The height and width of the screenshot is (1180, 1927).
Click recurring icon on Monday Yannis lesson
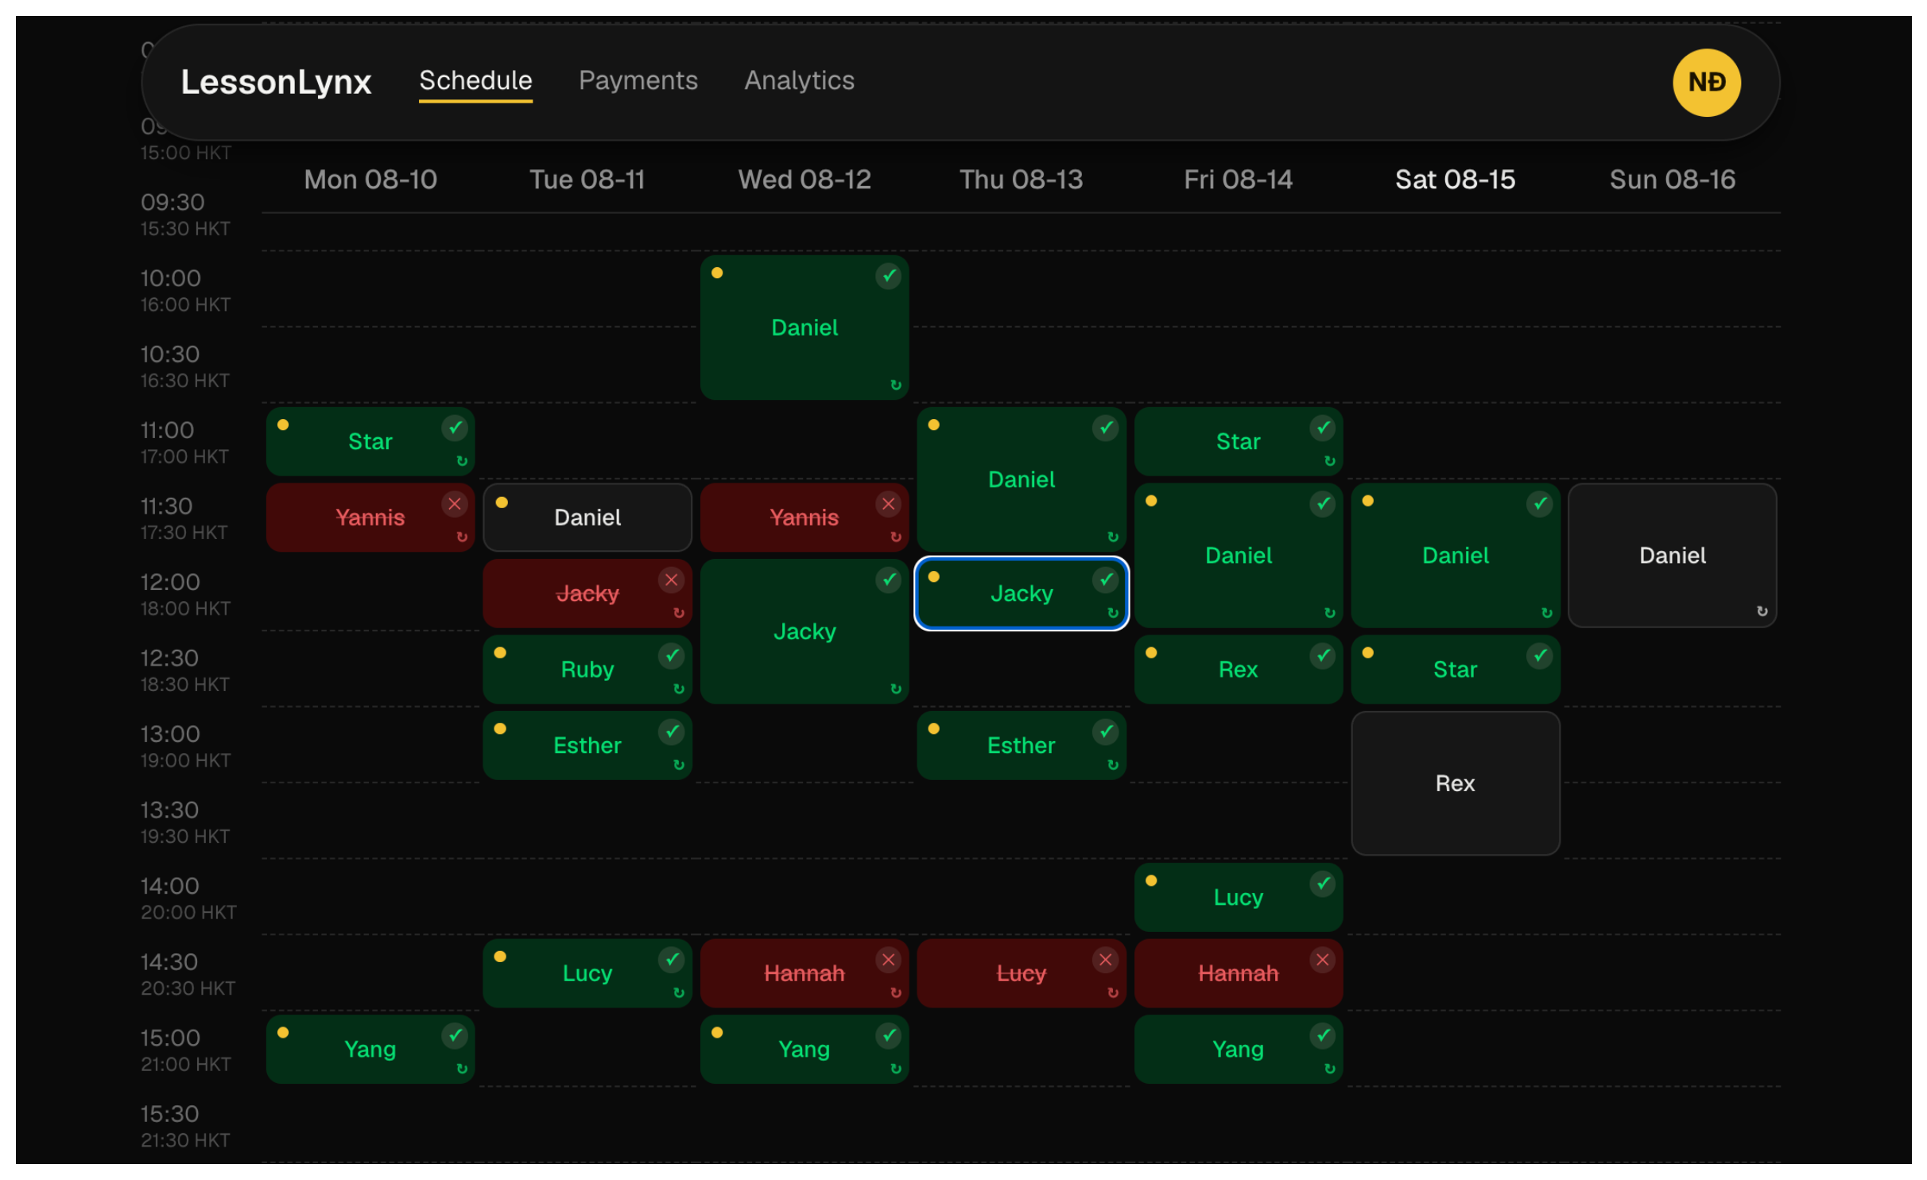[x=461, y=537]
